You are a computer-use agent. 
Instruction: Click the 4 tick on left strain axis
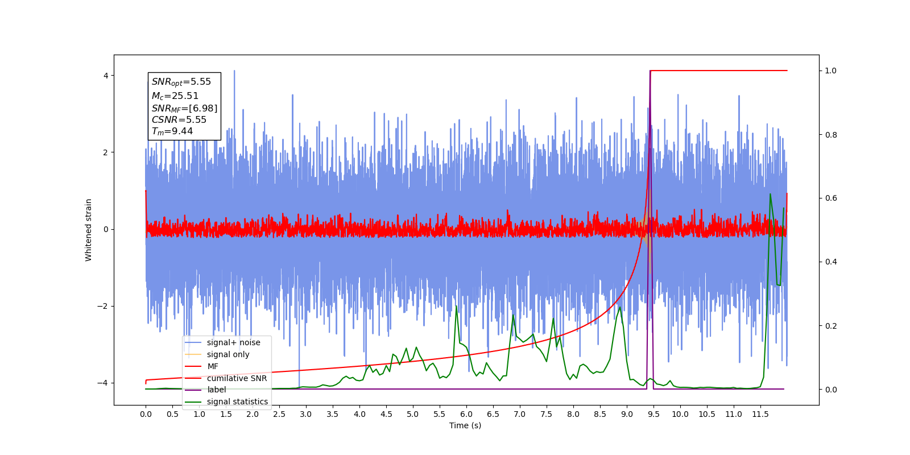(106, 76)
